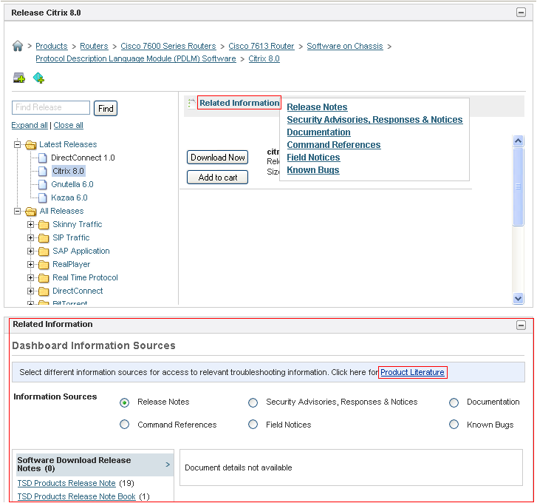537x503 pixels.
Task: Open TSD Products Release Note Book link
Action: tap(76, 496)
